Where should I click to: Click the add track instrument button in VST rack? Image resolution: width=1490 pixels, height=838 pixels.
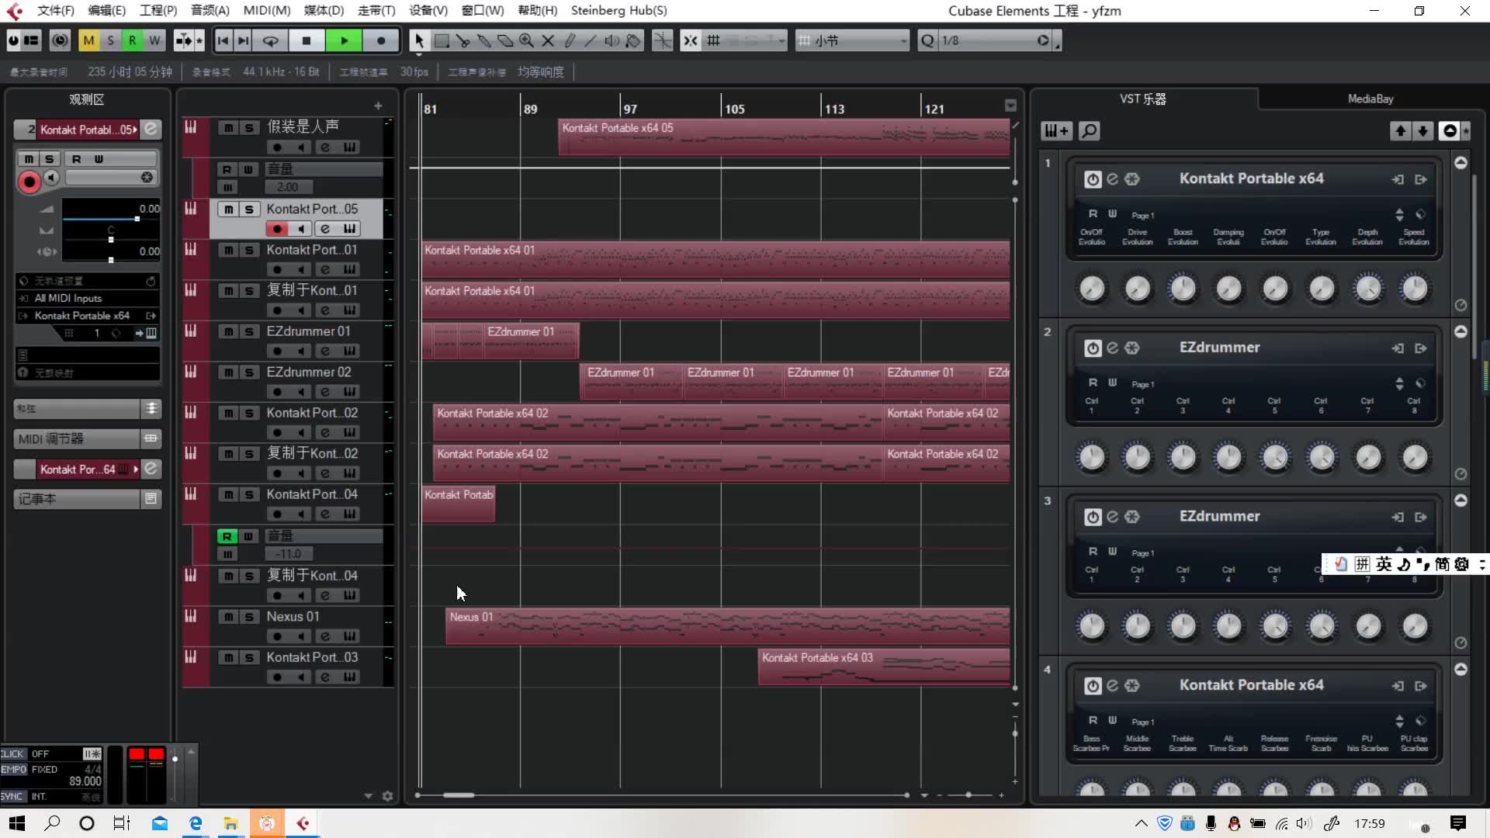(1056, 131)
